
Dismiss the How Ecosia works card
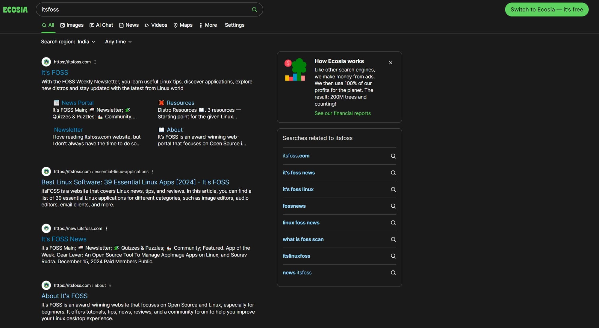click(x=390, y=63)
